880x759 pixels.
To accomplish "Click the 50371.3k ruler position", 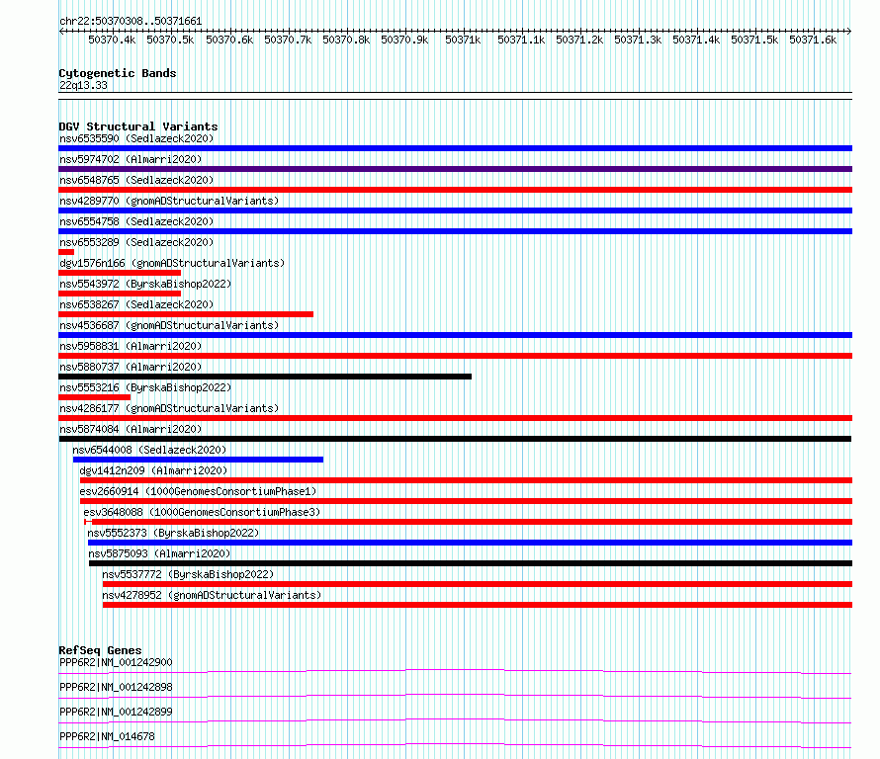I will click(638, 40).
